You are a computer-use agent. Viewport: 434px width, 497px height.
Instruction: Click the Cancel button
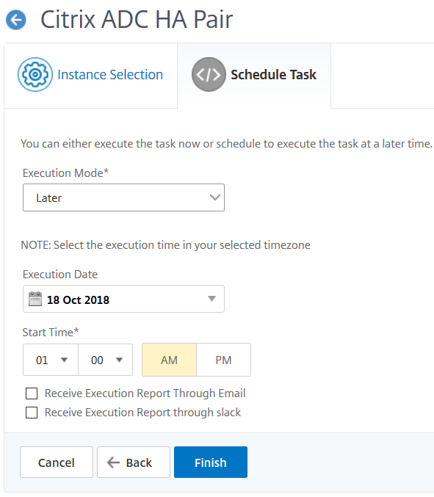[x=57, y=462]
